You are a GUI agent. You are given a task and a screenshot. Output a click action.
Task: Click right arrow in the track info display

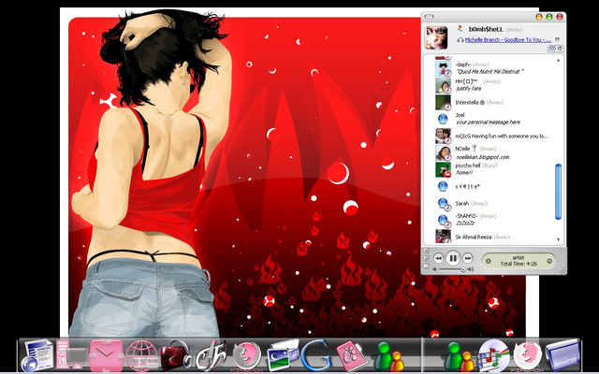(x=549, y=262)
